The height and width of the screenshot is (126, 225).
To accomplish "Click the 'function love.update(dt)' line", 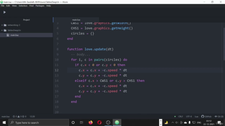I will pyautogui.click(x=90, y=49).
